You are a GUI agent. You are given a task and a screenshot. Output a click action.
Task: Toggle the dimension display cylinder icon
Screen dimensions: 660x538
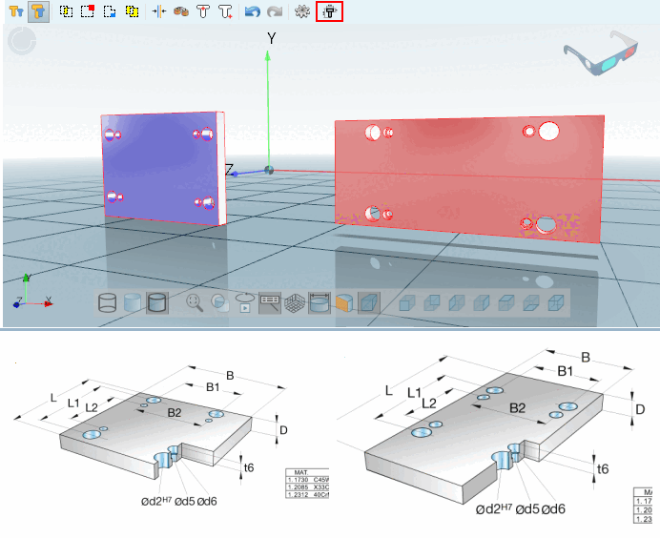320,302
